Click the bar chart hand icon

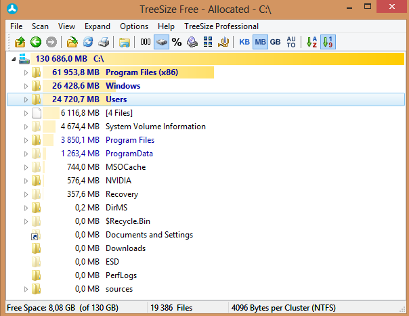pyautogui.click(x=223, y=42)
